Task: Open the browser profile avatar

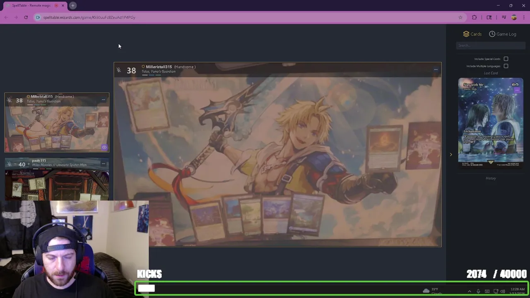Action: 514,17
